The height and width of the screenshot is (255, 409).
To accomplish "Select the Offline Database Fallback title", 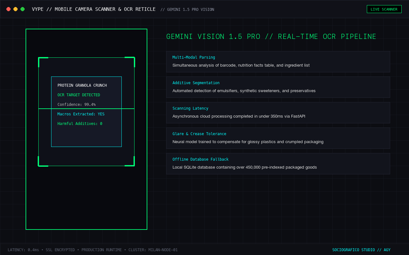I will [200, 159].
